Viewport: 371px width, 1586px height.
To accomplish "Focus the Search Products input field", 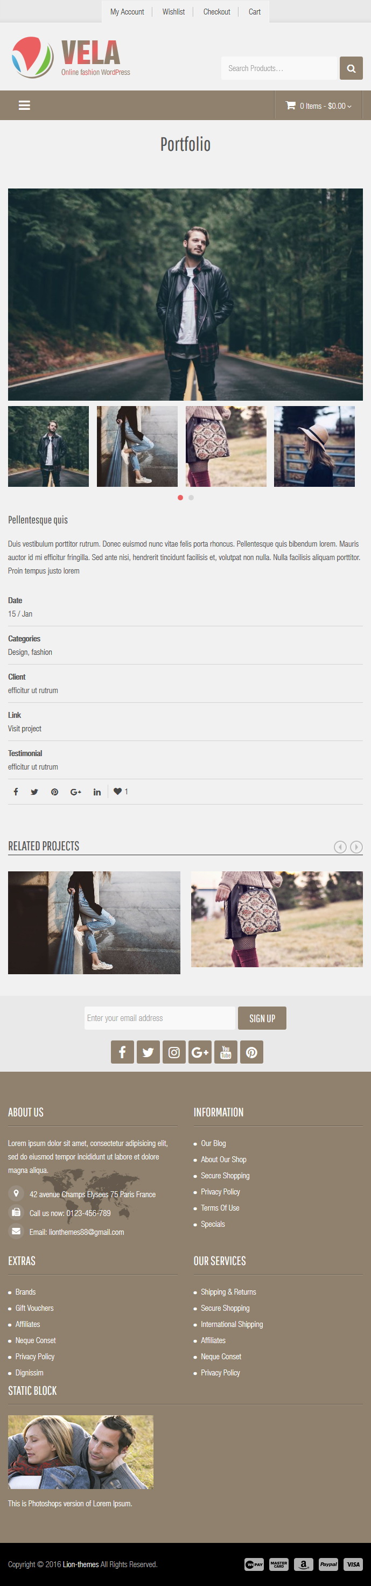I will (280, 68).
